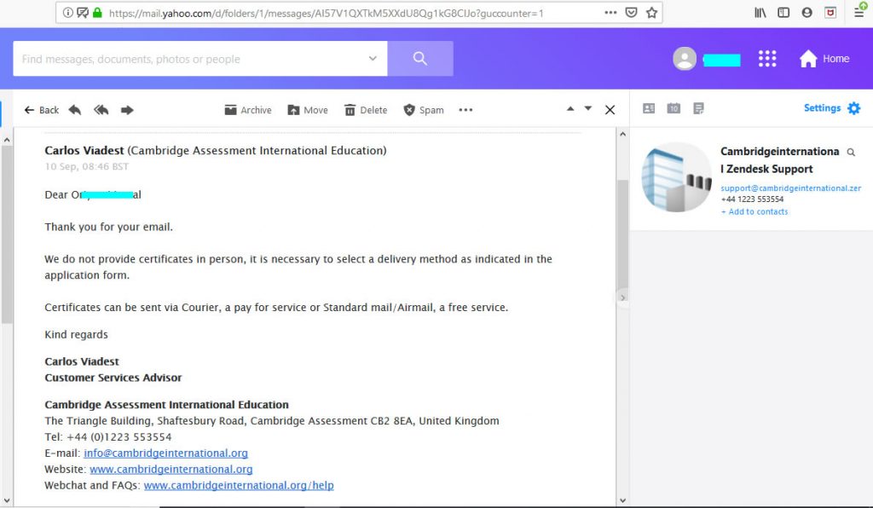Viewport: 873px width, 508px height.
Task: Click the '10 Sep, 08:46 BST' timestamp
Action: pyautogui.click(x=86, y=166)
